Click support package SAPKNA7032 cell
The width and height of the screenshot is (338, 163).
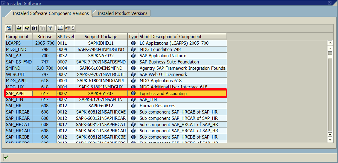click(x=101, y=56)
